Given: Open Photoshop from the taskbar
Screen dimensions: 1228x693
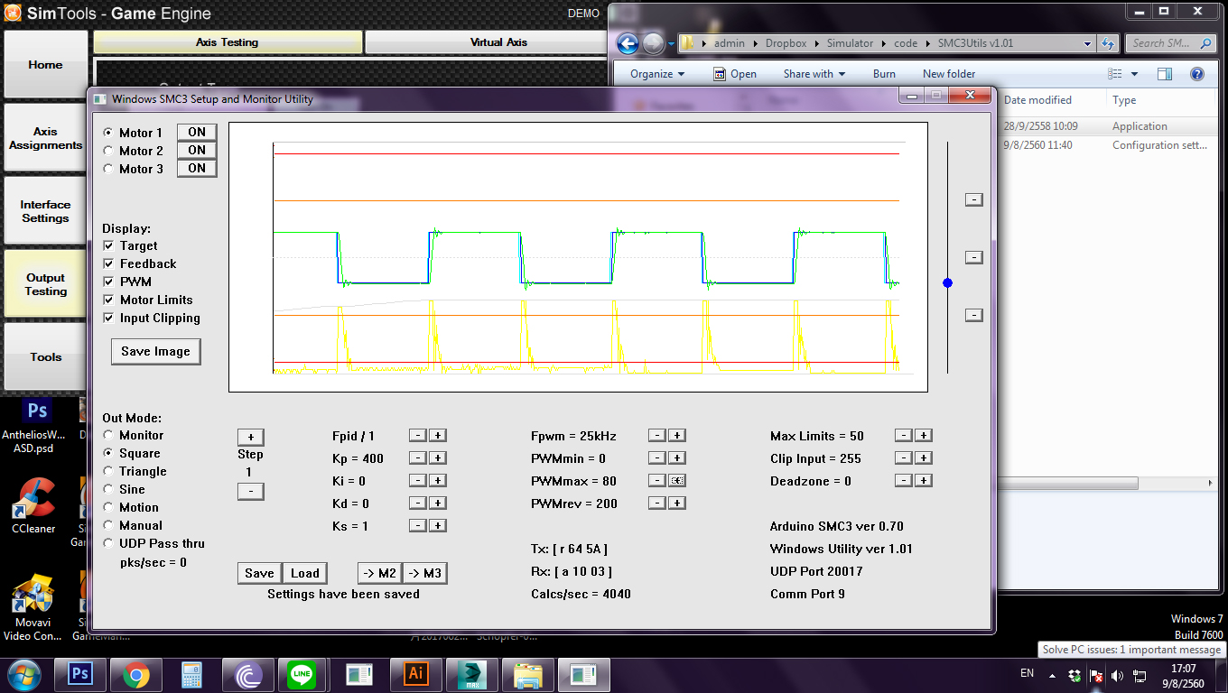Looking at the screenshot, I should pos(80,674).
